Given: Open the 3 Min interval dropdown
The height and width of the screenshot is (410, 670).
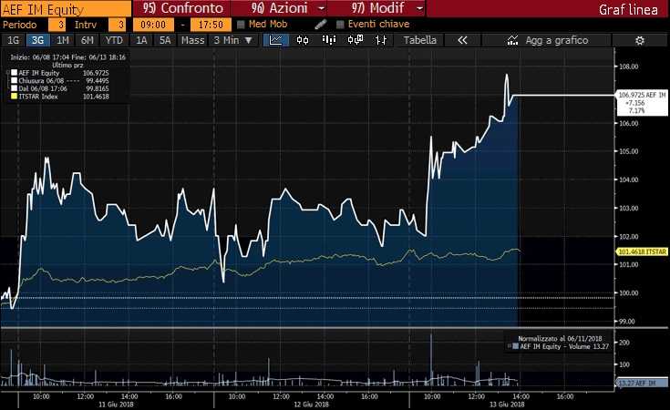Looking at the screenshot, I should (x=233, y=40).
